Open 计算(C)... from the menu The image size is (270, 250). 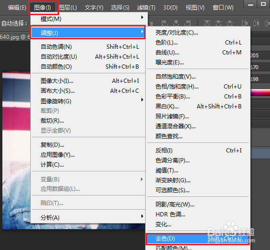[89, 165]
